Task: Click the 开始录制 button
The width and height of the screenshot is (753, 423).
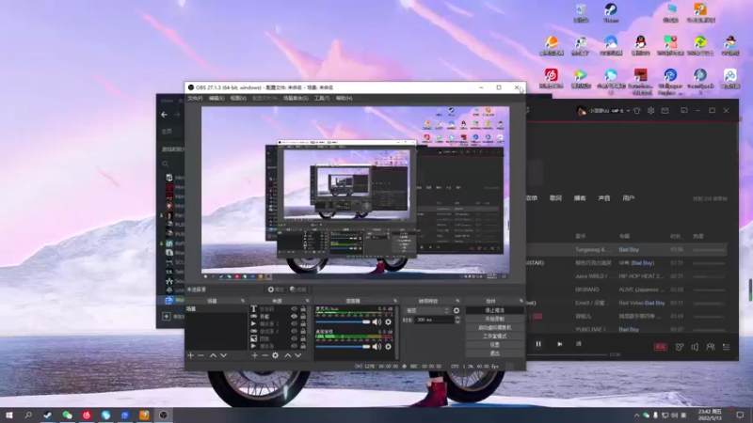Action: click(x=495, y=319)
